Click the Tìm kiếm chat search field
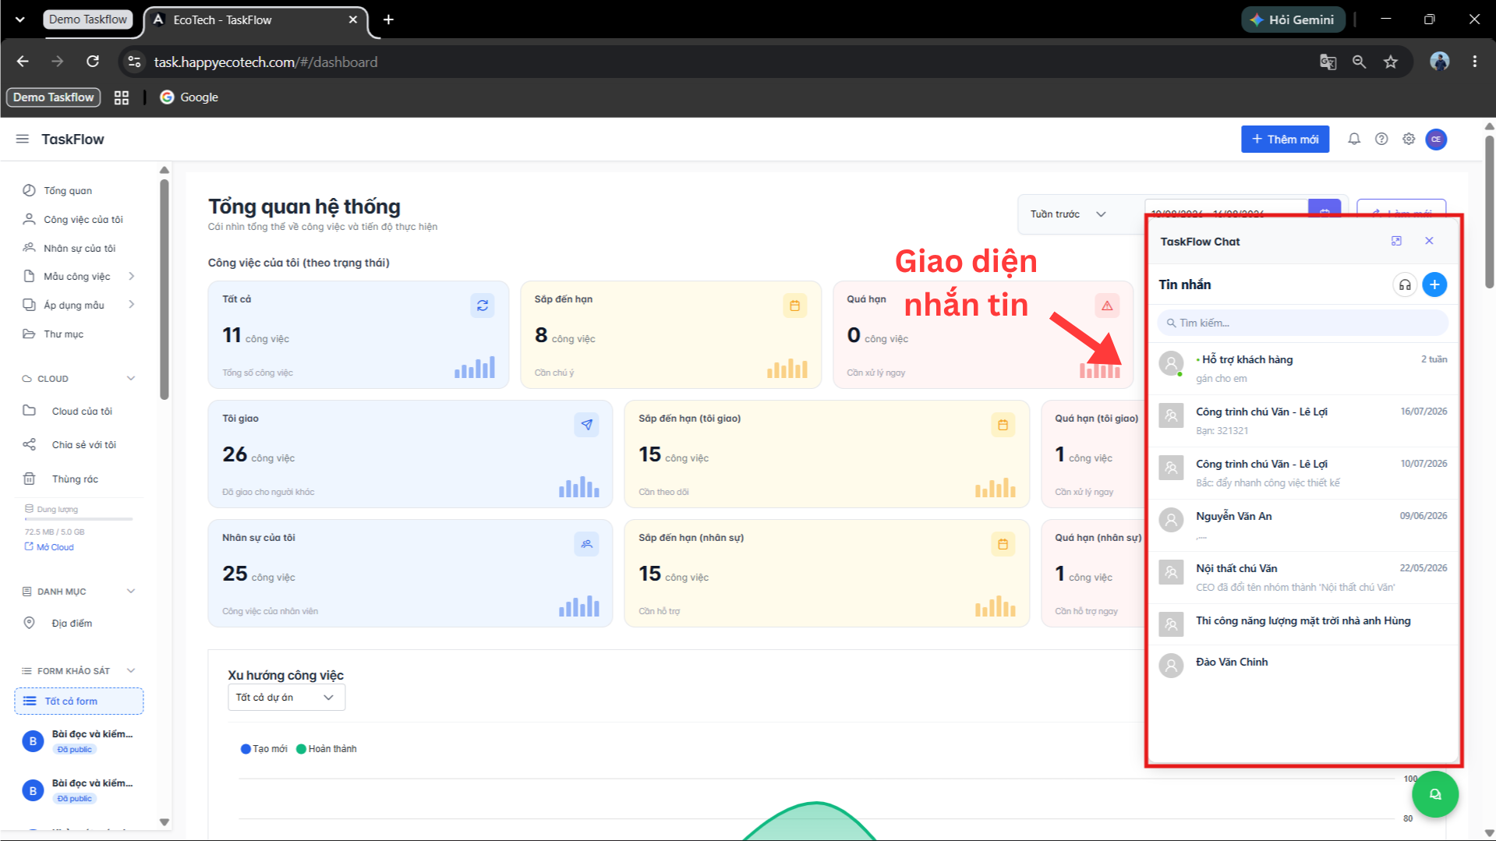This screenshot has height=841, width=1496. coord(1303,323)
